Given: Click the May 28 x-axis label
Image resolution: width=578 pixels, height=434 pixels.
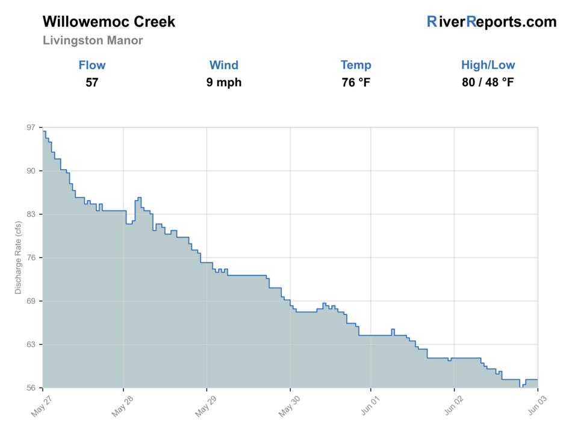Looking at the screenshot, I should 122,406.
